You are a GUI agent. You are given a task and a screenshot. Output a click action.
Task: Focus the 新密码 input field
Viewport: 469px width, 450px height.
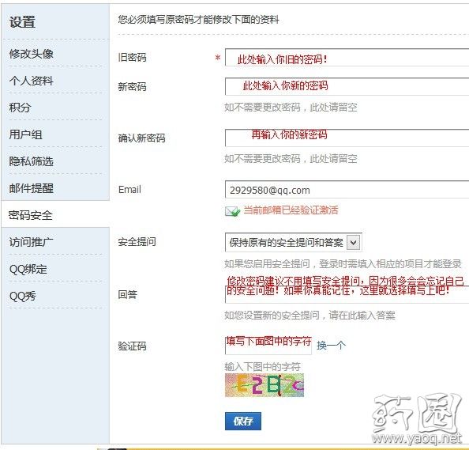(x=347, y=86)
